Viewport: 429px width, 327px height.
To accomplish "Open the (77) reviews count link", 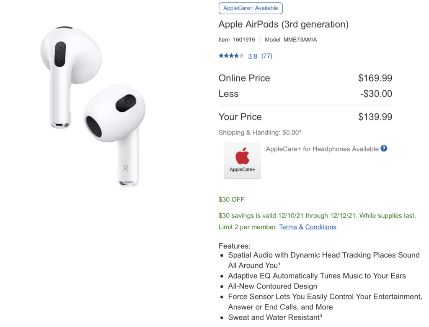I will [x=267, y=56].
